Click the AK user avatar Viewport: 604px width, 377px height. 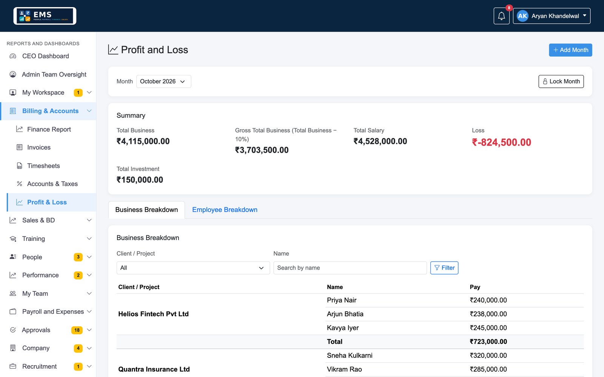coord(522,16)
